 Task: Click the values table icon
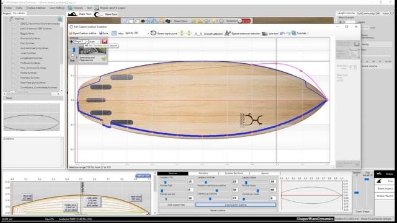114,33
